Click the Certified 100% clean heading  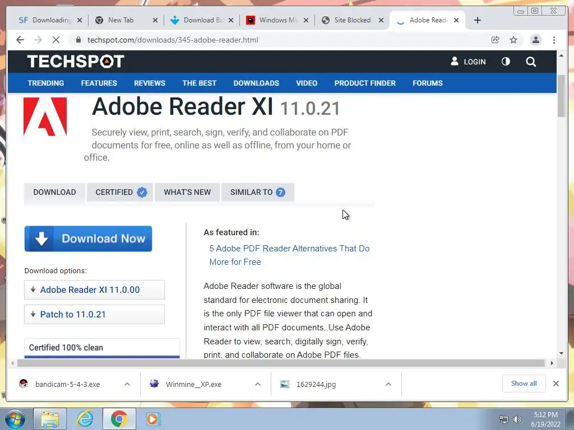[x=66, y=348]
